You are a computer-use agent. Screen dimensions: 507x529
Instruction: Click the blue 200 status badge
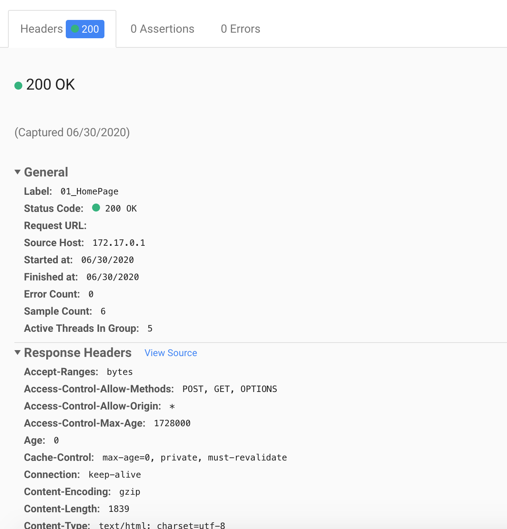(x=85, y=29)
